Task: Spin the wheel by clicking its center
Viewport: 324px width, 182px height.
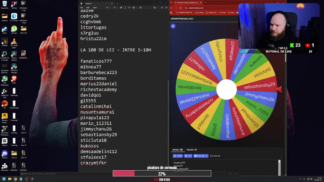Action: pos(227,89)
